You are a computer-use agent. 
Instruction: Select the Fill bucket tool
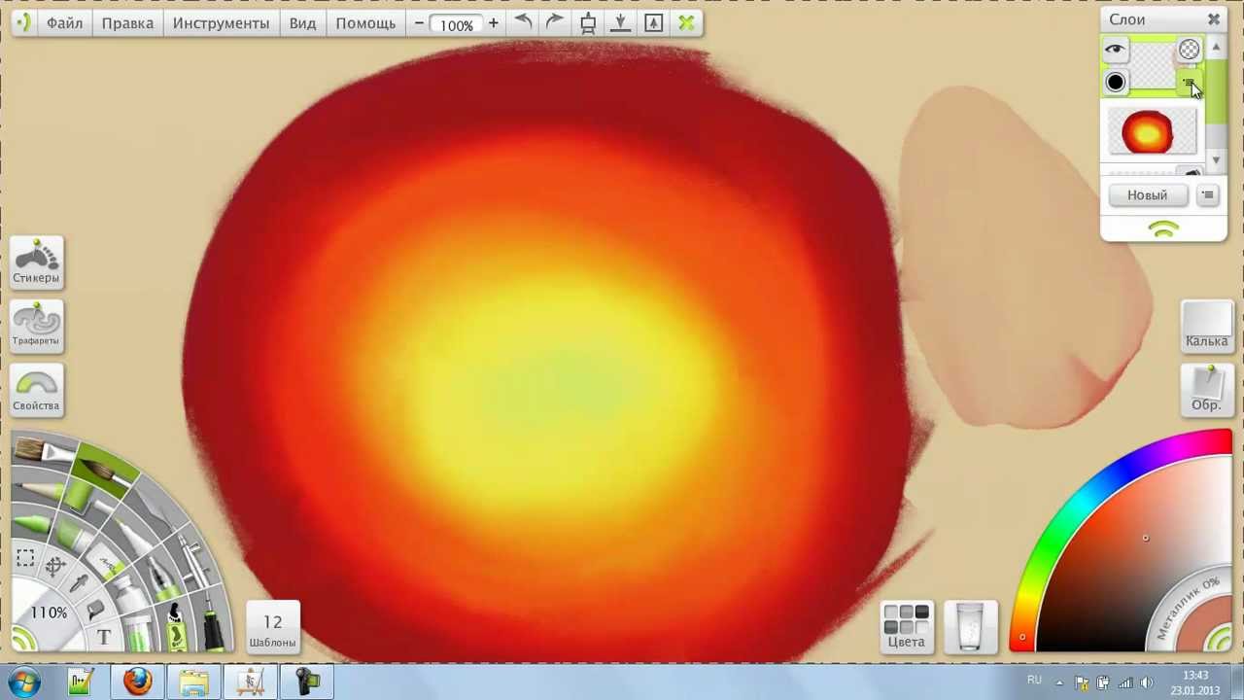pos(95,611)
